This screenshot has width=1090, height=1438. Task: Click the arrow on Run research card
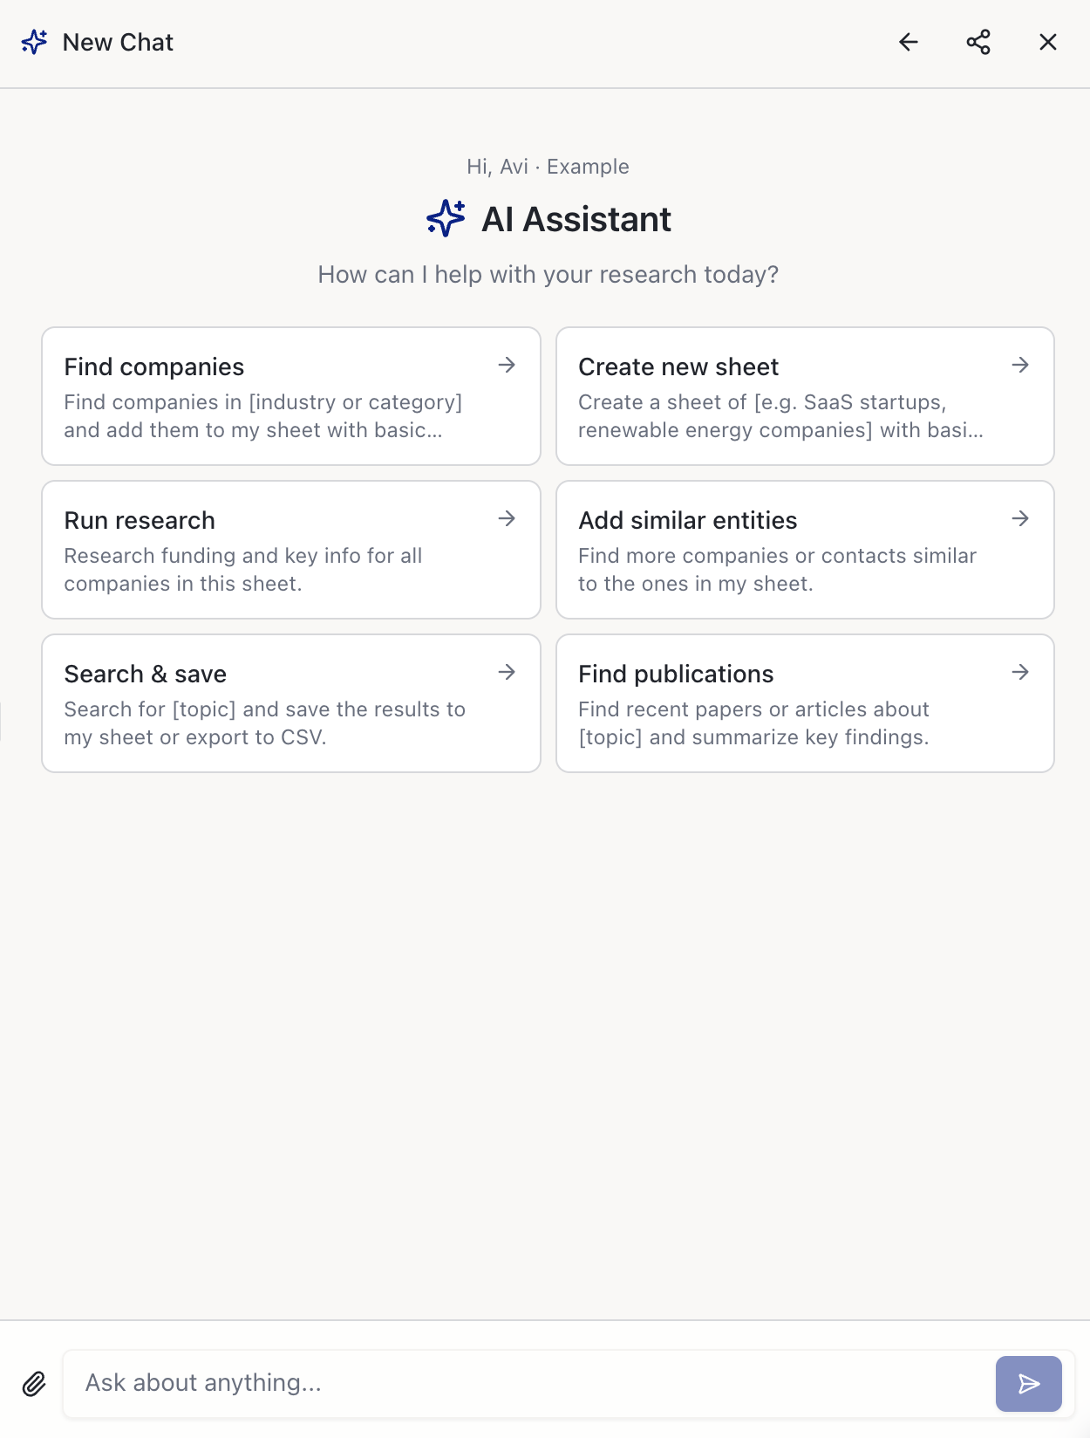507,518
